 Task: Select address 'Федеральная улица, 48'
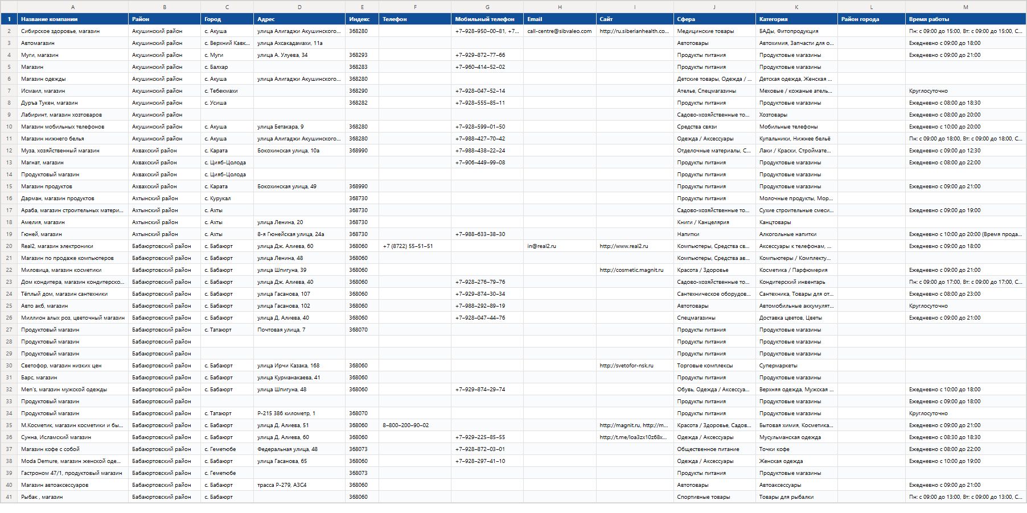coord(299,449)
